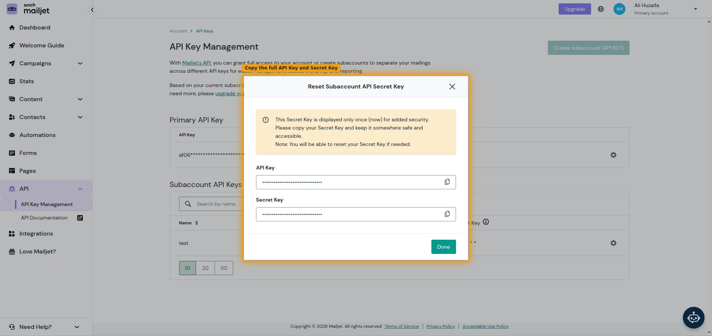Screen dimensions: 712x336
Task: Click the Upgrade button
Action: coord(575,9)
